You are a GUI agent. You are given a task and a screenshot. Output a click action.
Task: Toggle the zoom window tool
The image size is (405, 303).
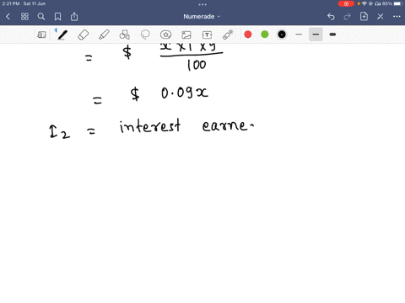41,35
